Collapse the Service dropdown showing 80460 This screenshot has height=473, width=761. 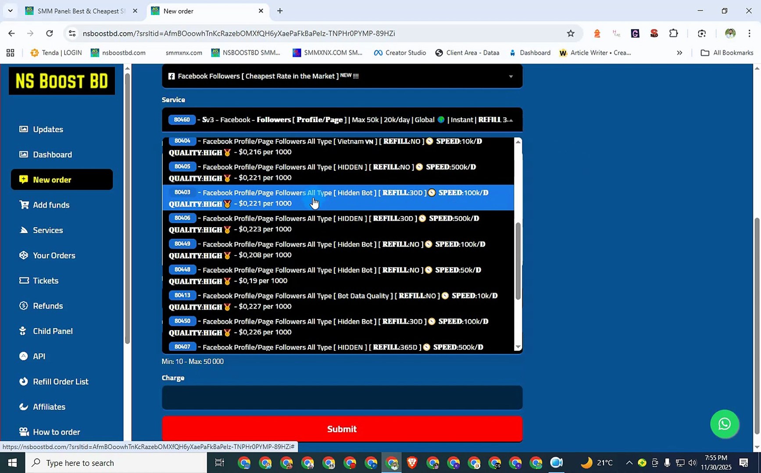(x=342, y=120)
